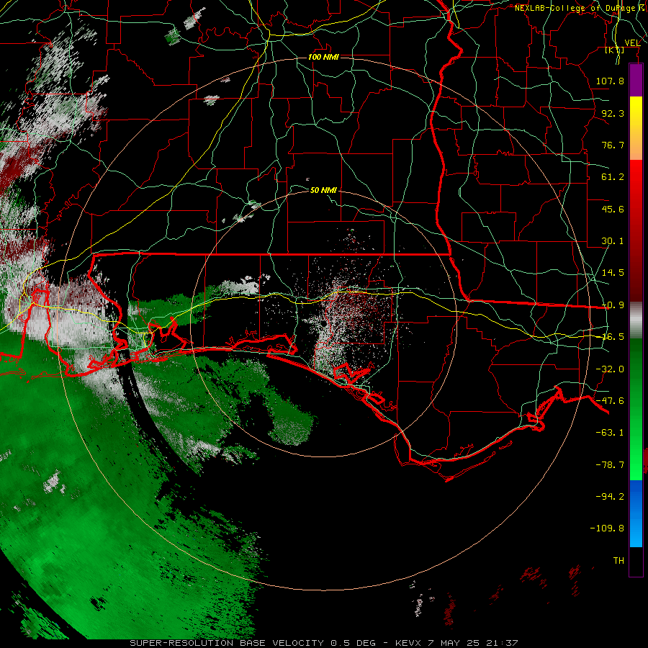Click the -109.8 legend value
This screenshot has width=648, height=648.
(607, 528)
